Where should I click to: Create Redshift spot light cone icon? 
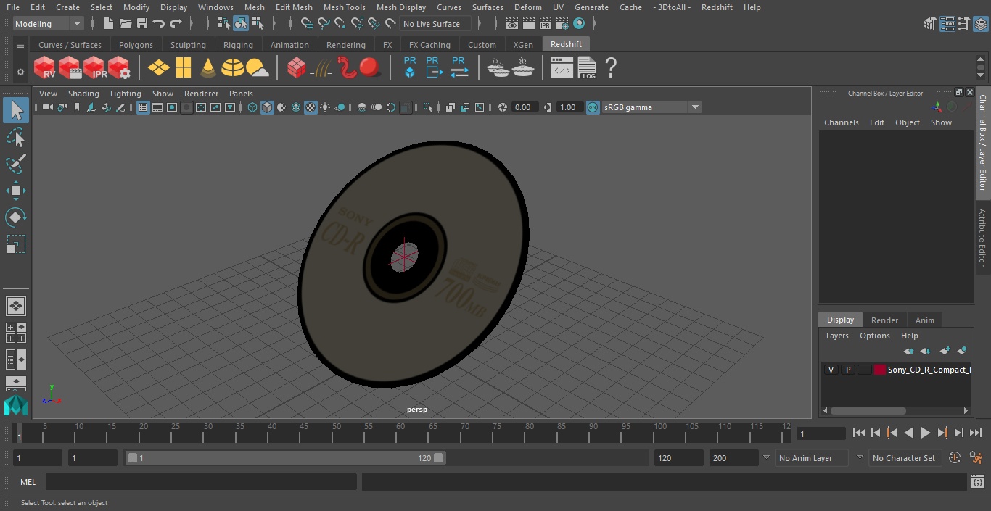pyautogui.click(x=208, y=68)
